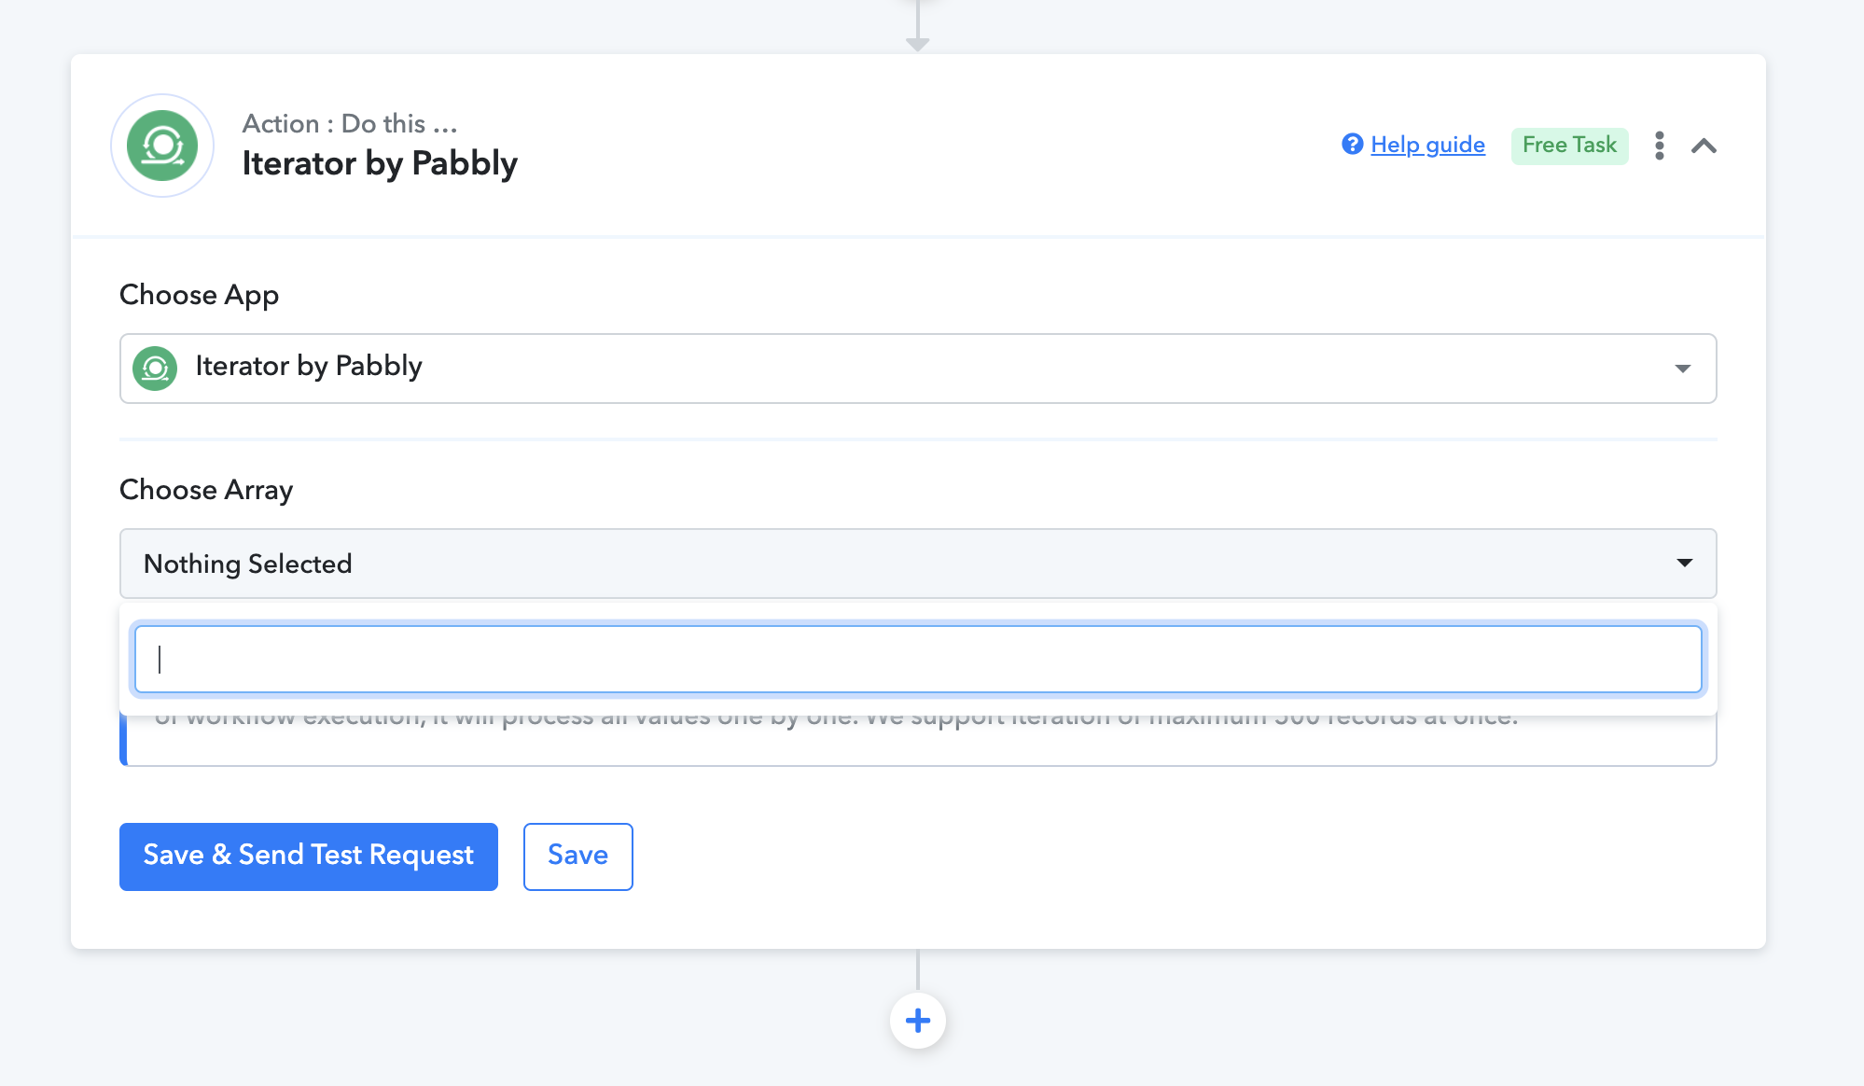The width and height of the screenshot is (1864, 1086).
Task: Add a new step with plus button
Action: 918,1021
